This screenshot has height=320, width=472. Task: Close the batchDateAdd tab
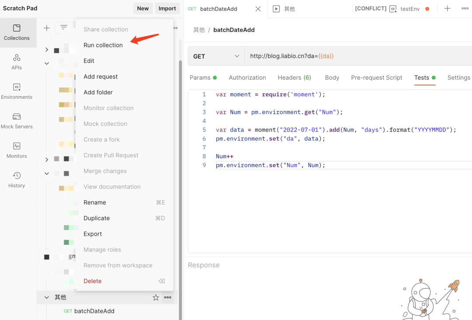click(258, 9)
